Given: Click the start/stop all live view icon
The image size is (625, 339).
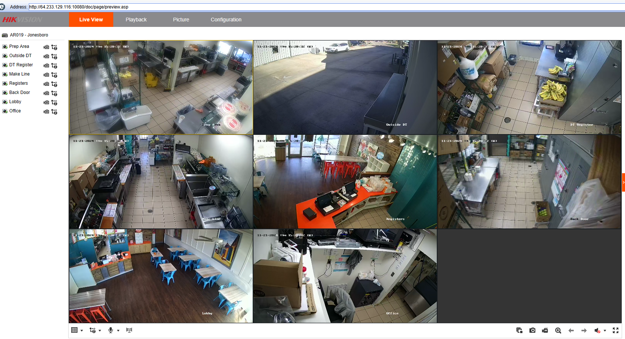Looking at the screenshot, I should 519,331.
